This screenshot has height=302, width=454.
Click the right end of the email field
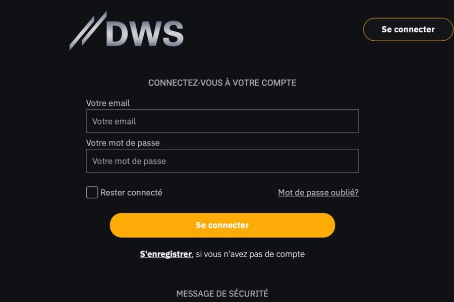[x=351, y=121]
